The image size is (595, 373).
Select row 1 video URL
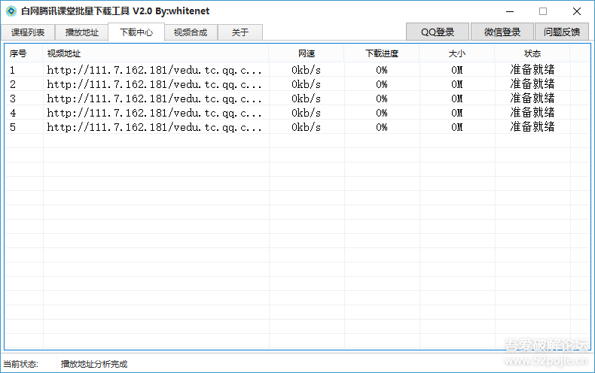tap(154, 70)
